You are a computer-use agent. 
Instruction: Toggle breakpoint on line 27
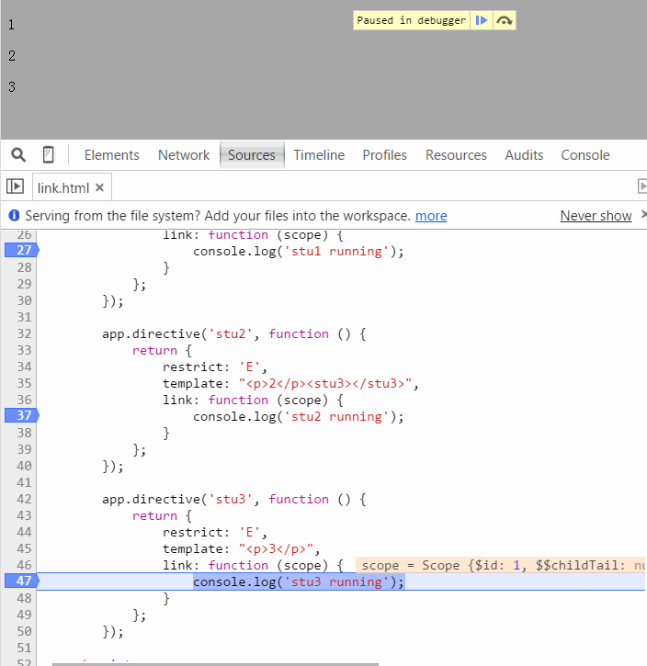22,250
